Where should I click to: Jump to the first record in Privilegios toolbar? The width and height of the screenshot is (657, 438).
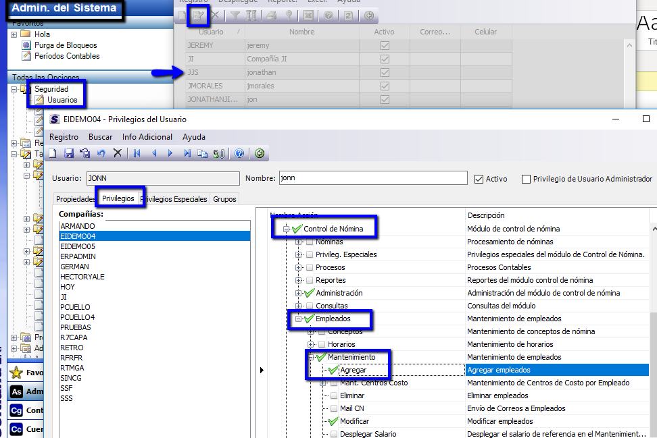(x=137, y=153)
